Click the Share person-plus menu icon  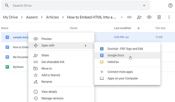(x=36, y=55)
